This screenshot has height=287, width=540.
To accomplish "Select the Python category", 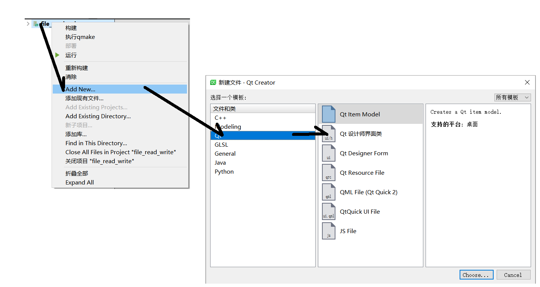I will pos(263,171).
